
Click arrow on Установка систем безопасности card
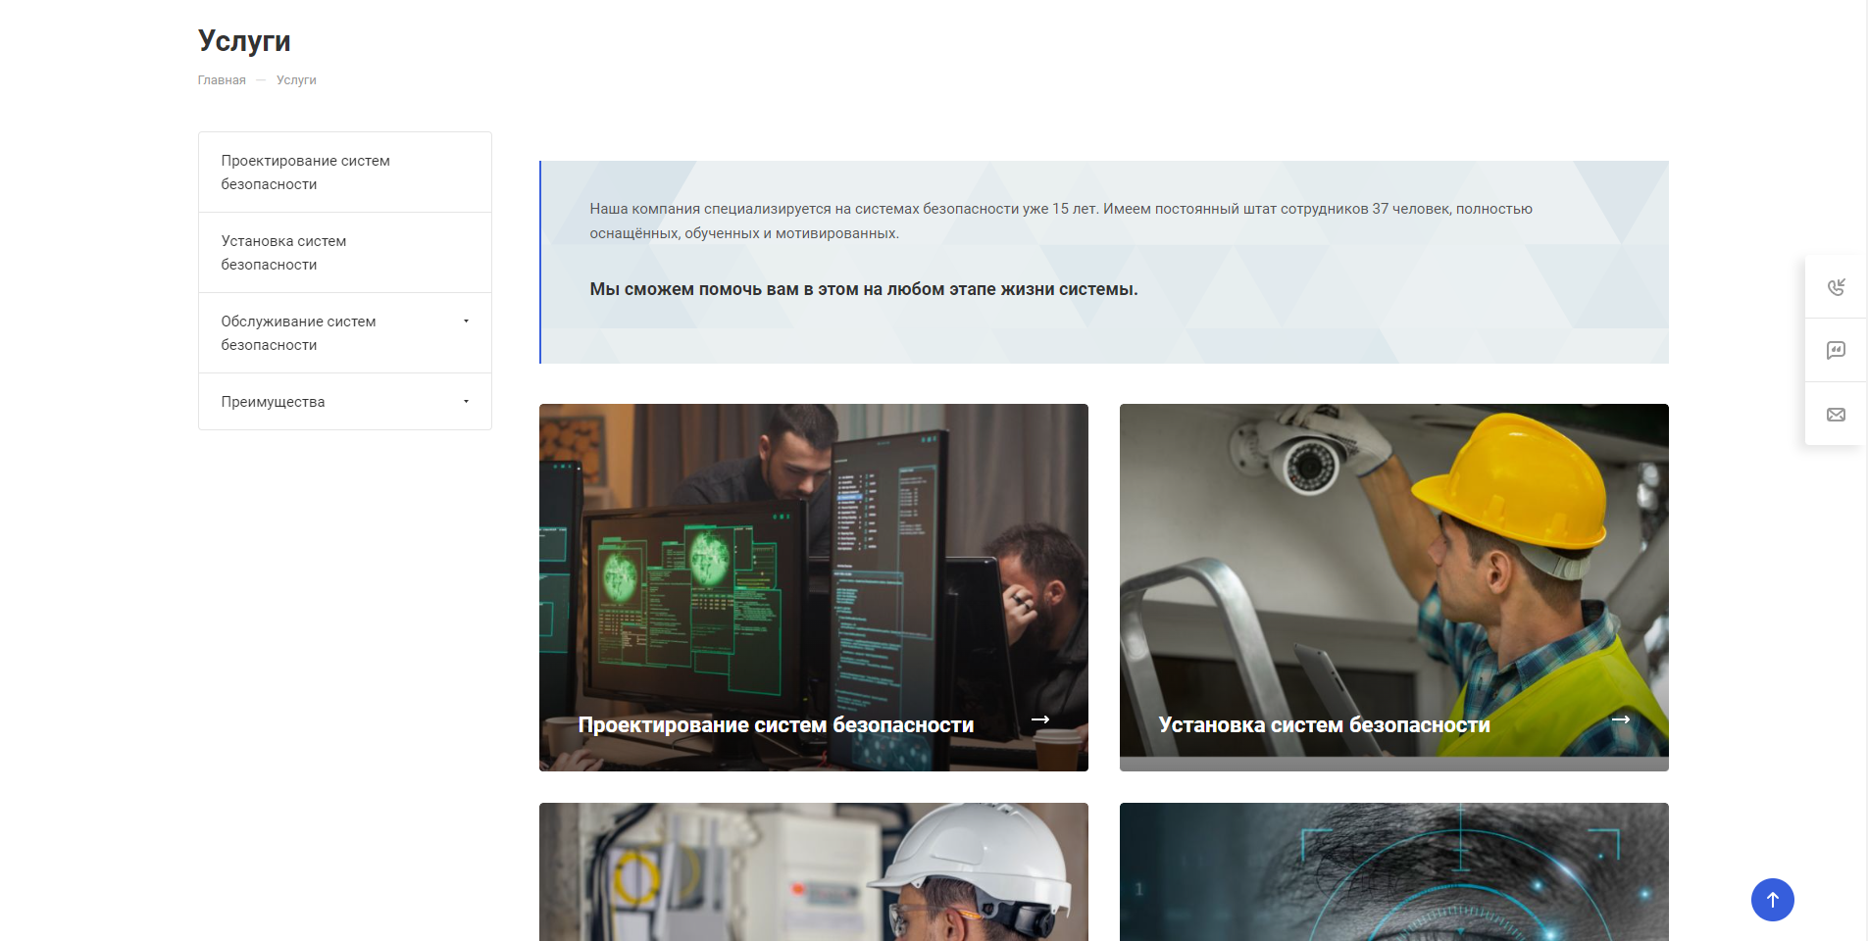pos(1621,719)
